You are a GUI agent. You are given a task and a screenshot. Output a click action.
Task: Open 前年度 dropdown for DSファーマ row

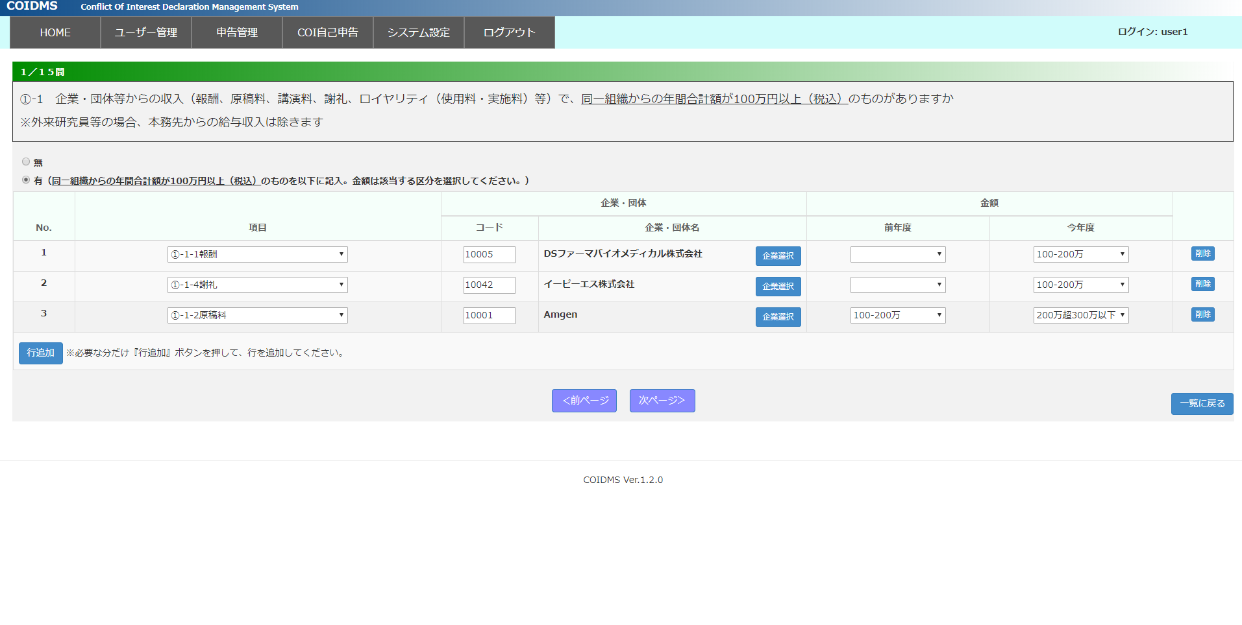(x=898, y=254)
